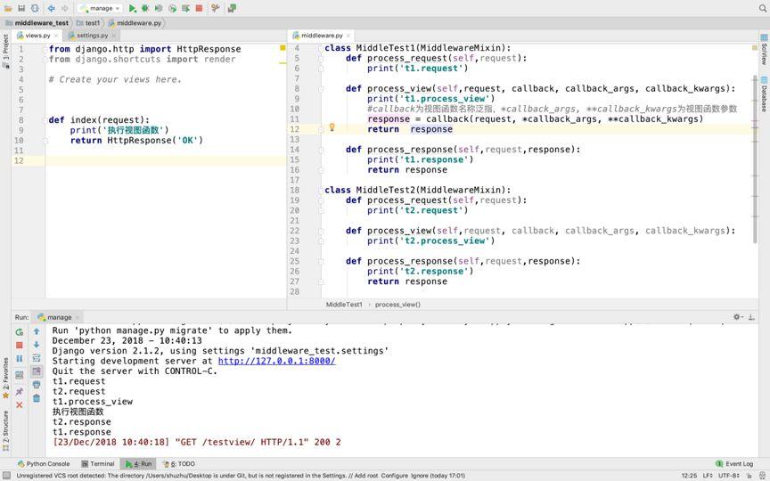Open the LF line separator selector
This screenshot has width=770, height=481.
point(708,476)
